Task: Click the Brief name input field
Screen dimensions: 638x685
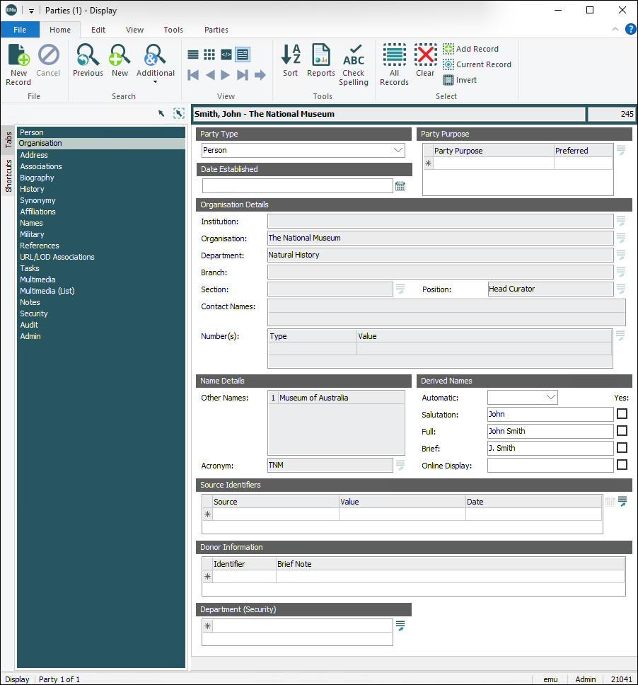Action: point(550,448)
